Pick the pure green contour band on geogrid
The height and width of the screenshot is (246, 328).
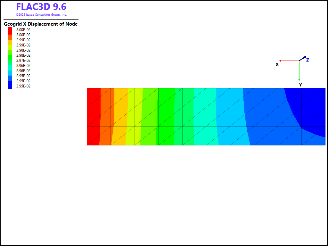[166, 117]
